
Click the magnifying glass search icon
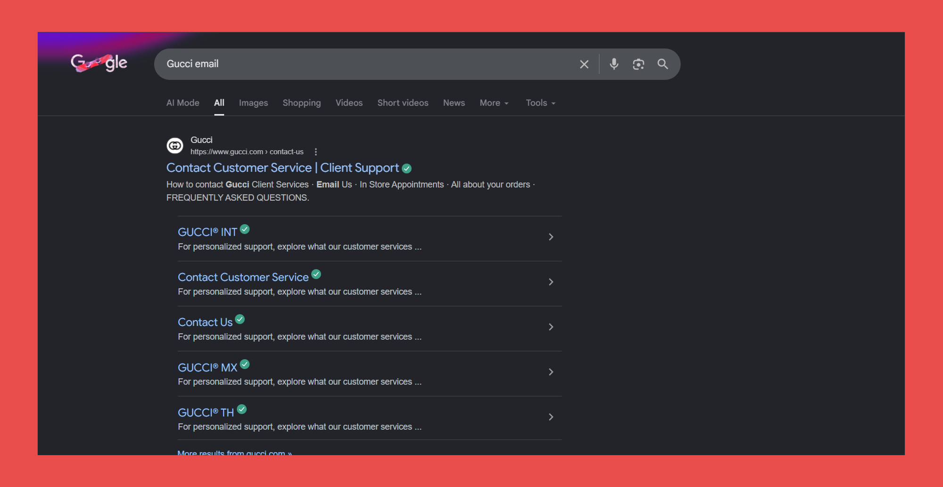tap(662, 64)
